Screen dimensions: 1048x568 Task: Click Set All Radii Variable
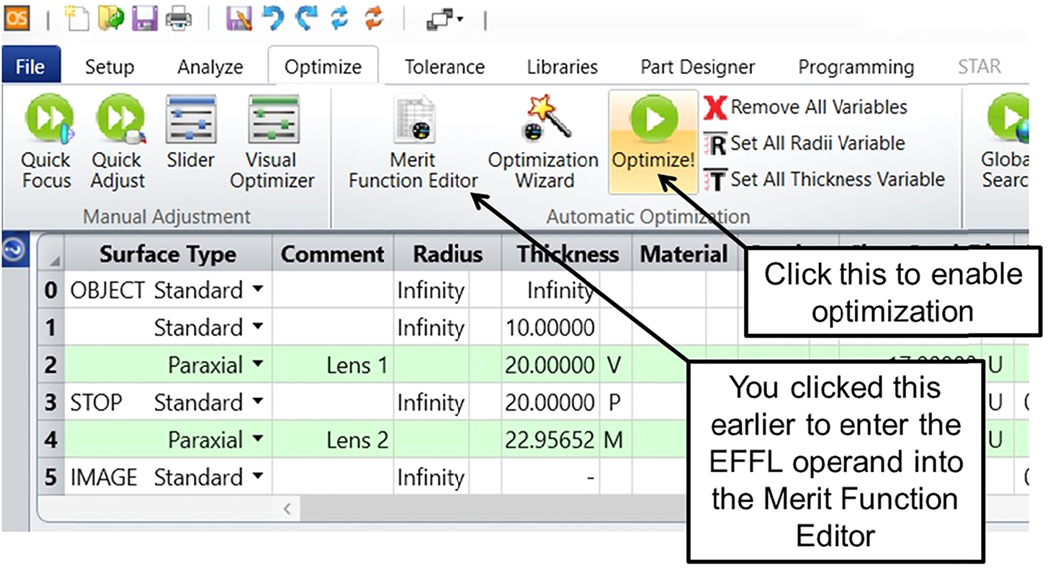pos(804,143)
